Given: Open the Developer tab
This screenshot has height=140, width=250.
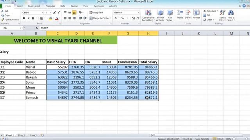Looking at the screenshot, I should click(99, 6).
